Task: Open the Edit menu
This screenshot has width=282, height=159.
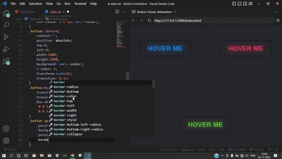Action: tap(22, 4)
